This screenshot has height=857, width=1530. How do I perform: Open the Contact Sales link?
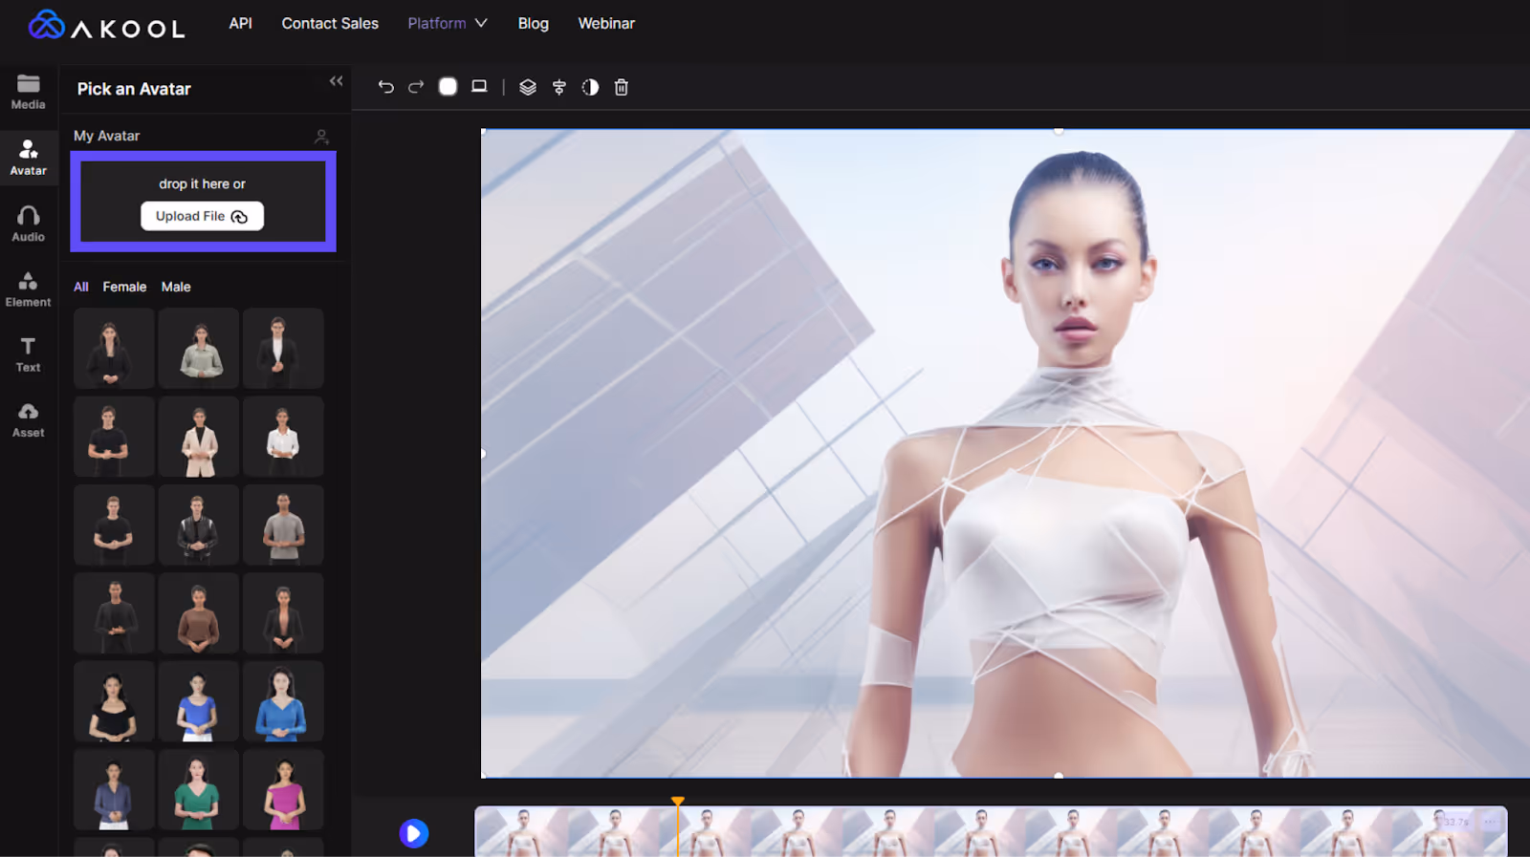[330, 23]
